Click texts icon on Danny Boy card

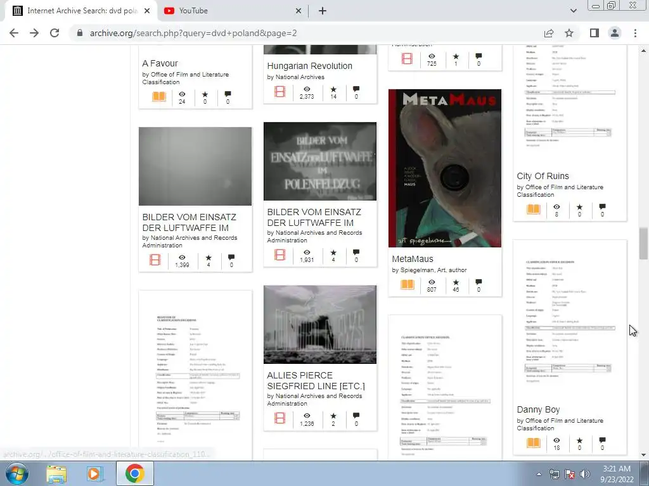(x=534, y=442)
